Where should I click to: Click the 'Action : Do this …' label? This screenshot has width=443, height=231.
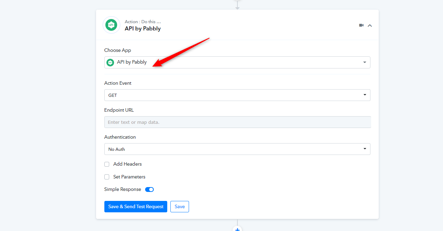click(143, 21)
